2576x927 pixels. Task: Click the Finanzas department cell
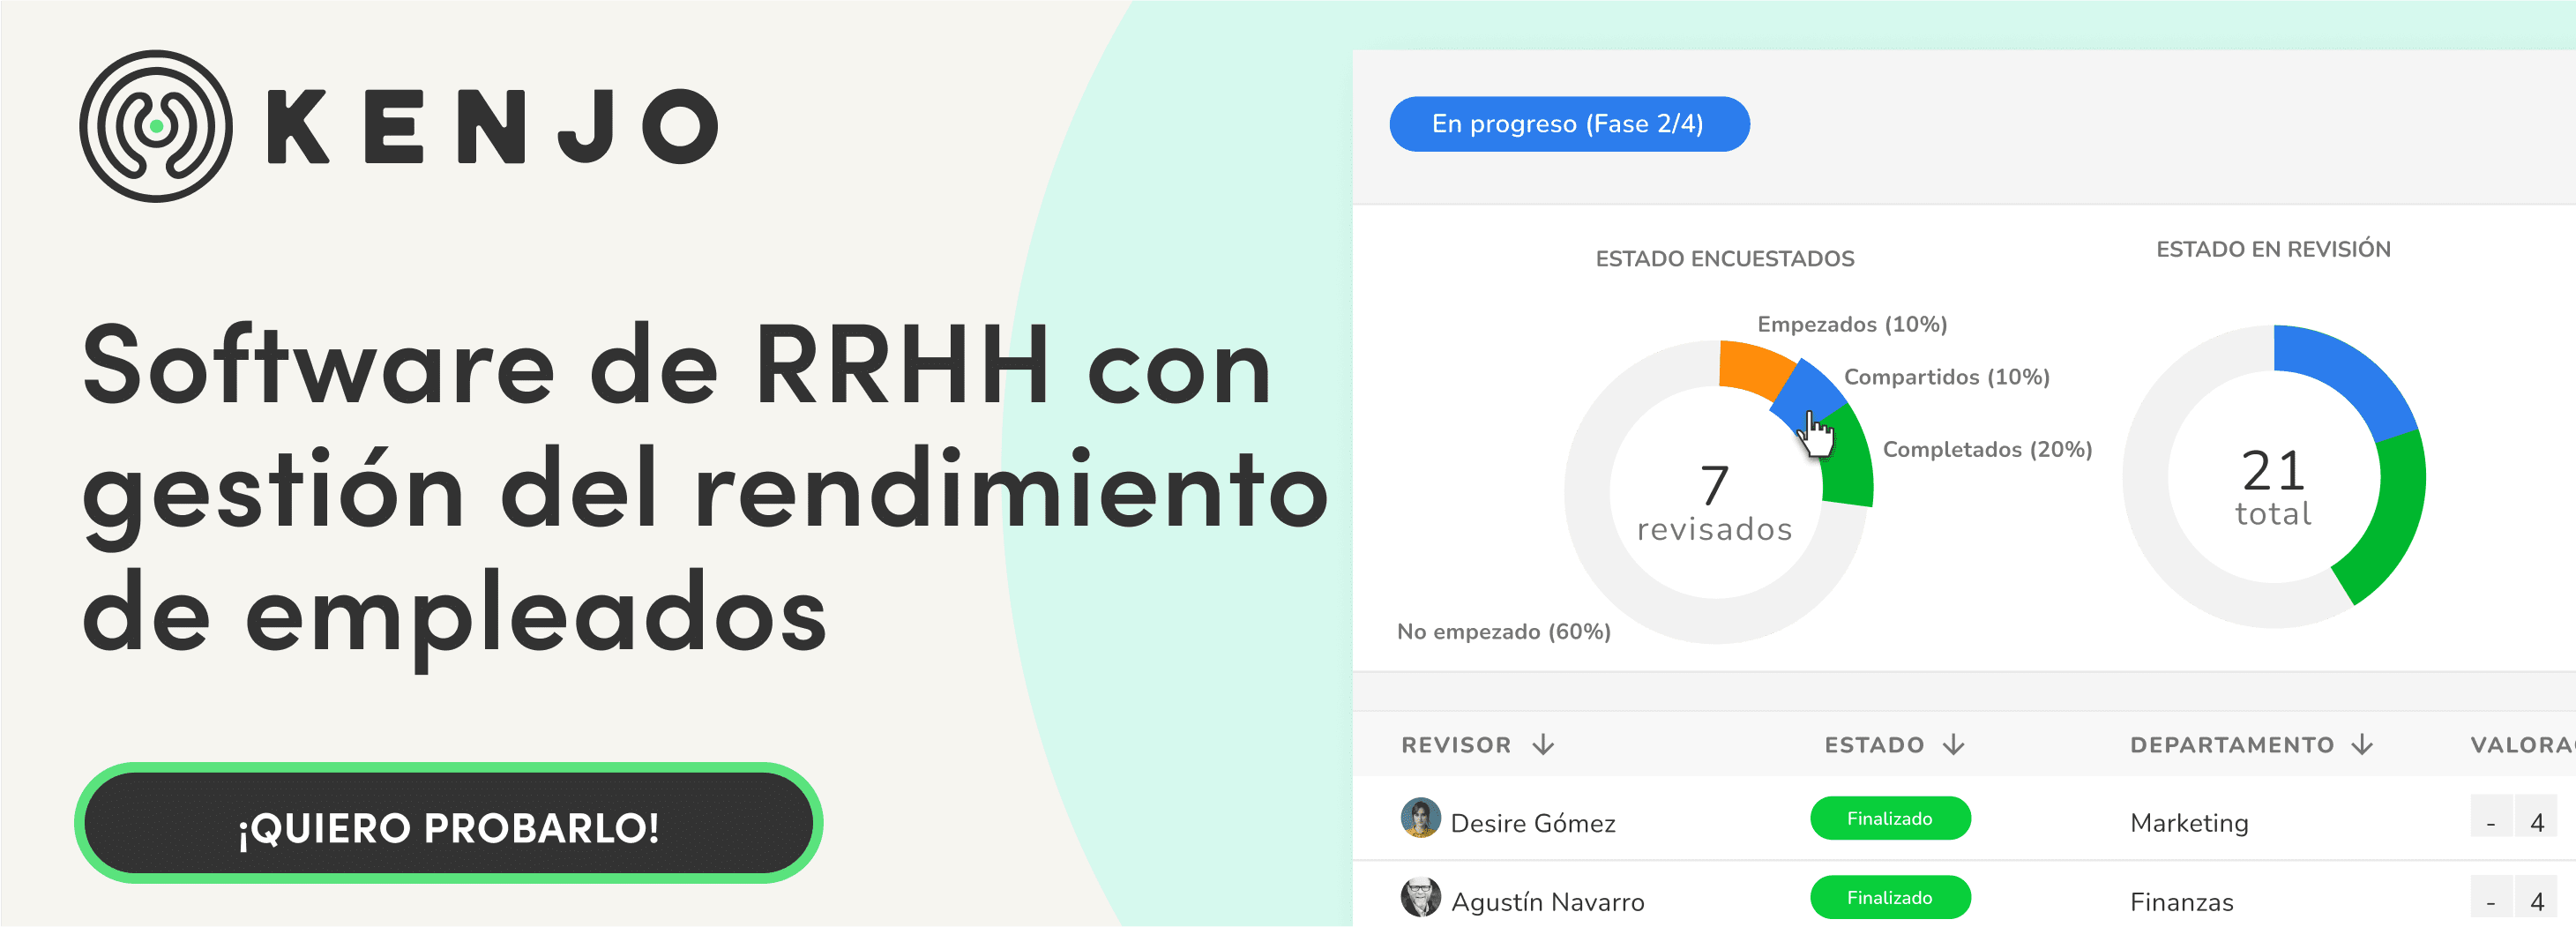[2181, 902]
